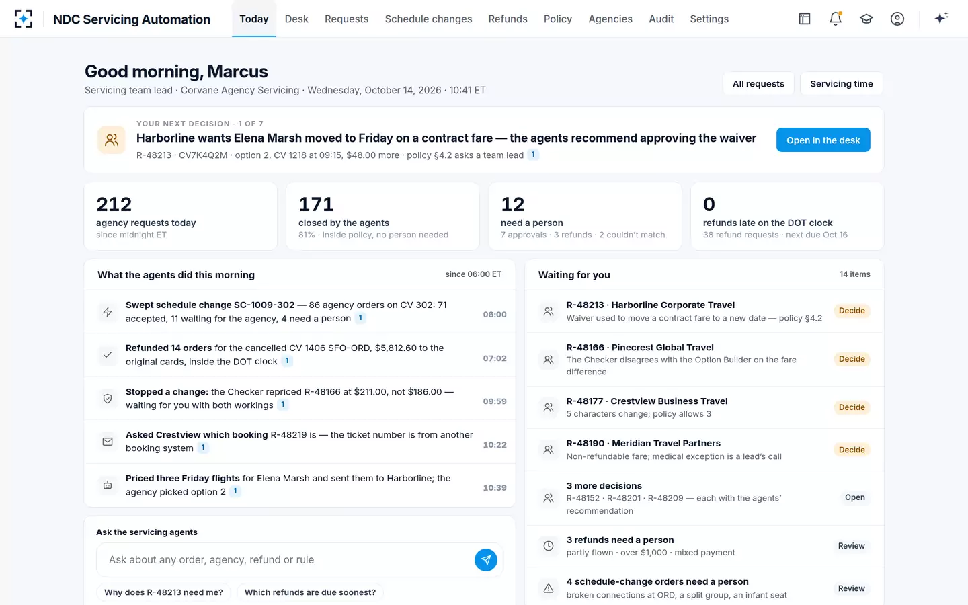
Task: Click the clock icon beside 3 refunds need a person
Action: [549, 546]
